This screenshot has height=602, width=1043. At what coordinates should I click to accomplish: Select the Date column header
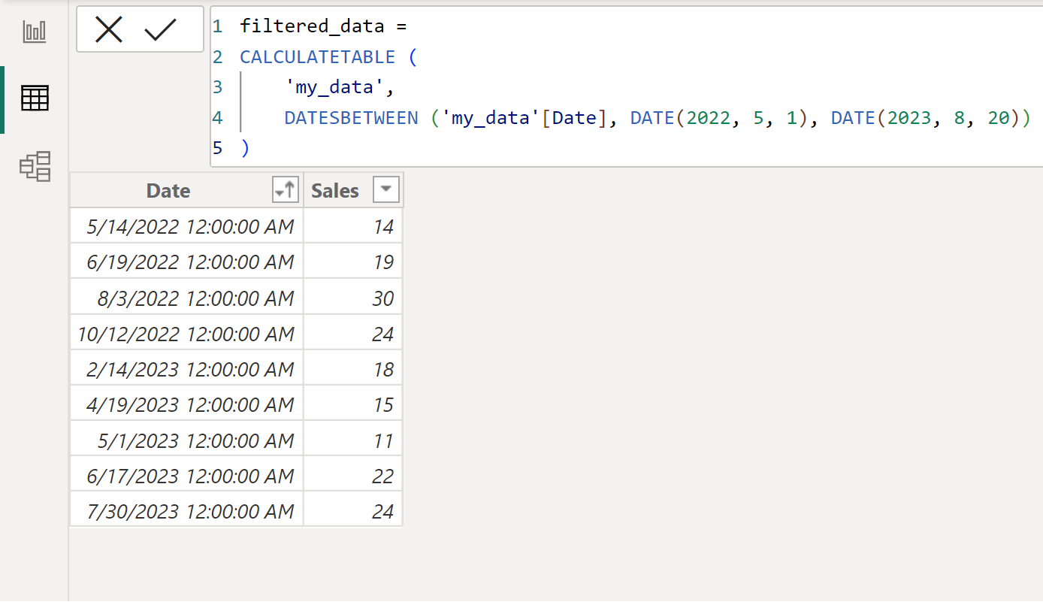point(168,189)
